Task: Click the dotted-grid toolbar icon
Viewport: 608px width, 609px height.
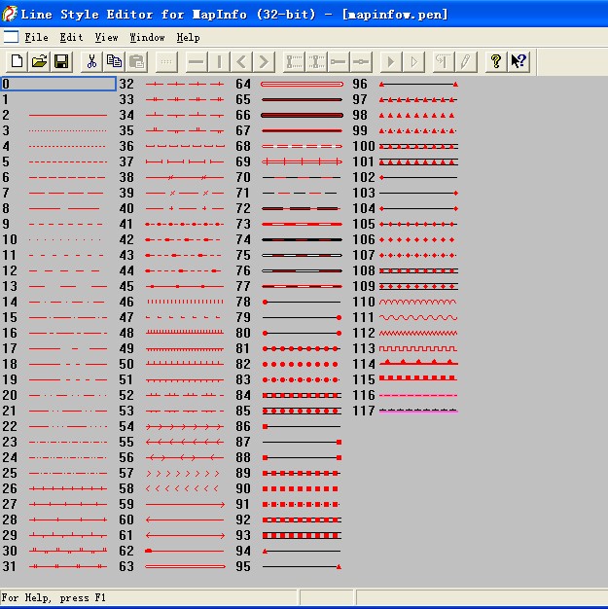Action: click(166, 61)
